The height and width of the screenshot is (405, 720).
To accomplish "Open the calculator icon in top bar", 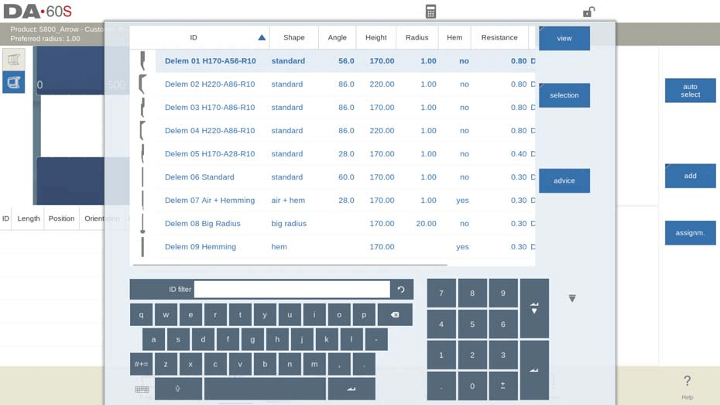I will 430,12.
